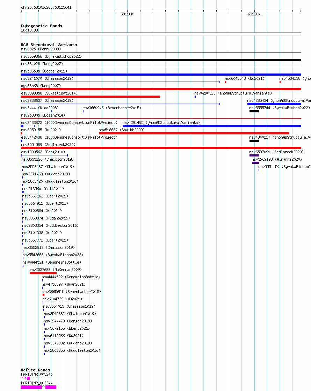The width and height of the screenshot is (311, 391).
Task: Select nsv518687 (Shaikh2009) label
Action: click(122, 130)
